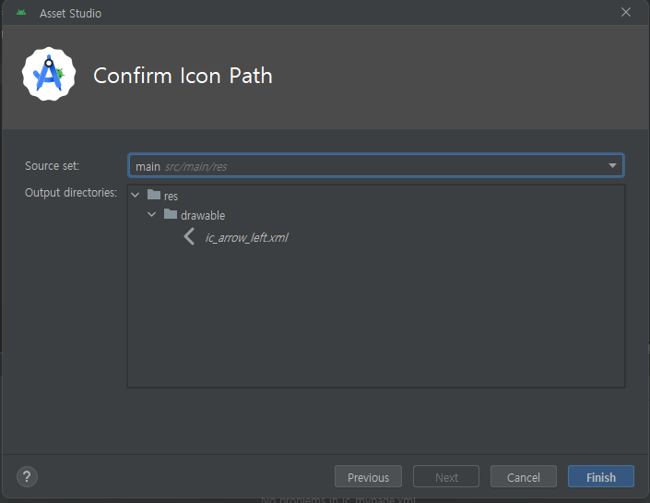Open the help question mark button
This screenshot has width=650, height=503.
click(x=27, y=476)
